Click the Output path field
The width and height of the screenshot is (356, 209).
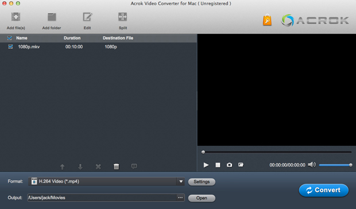click(x=102, y=198)
